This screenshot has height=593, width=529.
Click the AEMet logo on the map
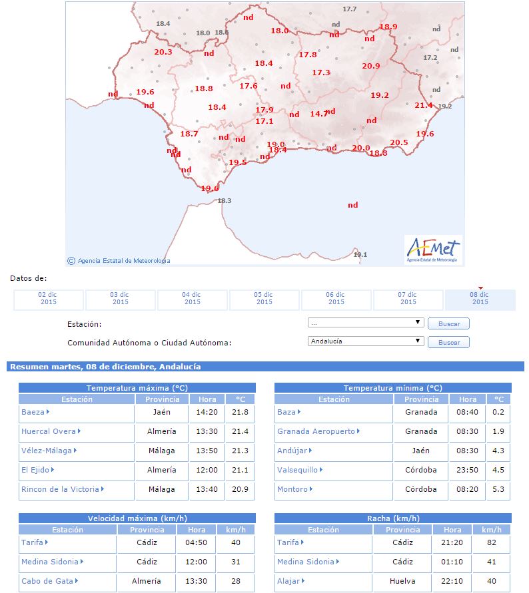coord(433,250)
